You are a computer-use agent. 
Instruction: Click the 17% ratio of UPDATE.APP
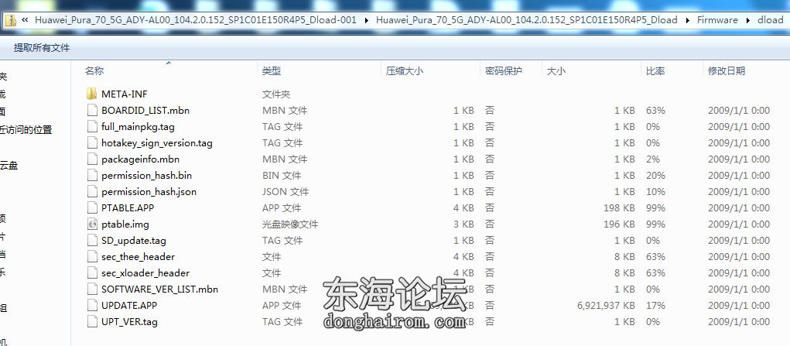655,305
